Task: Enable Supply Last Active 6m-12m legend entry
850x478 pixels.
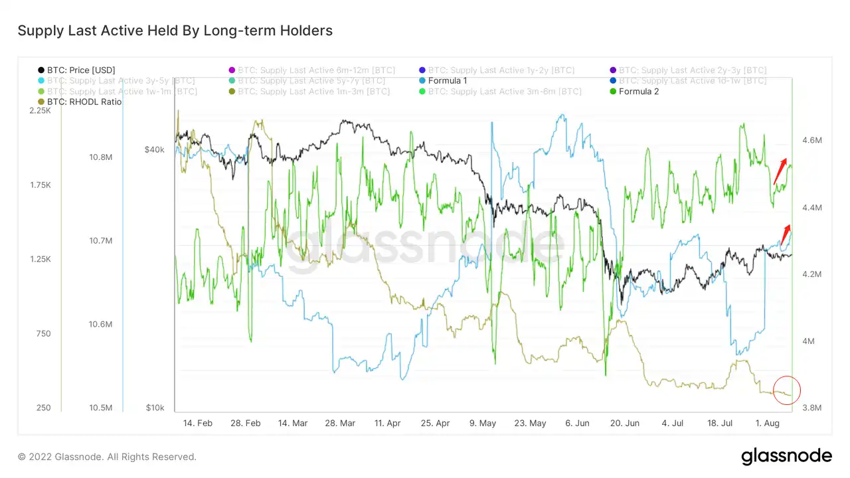Action: [x=311, y=70]
